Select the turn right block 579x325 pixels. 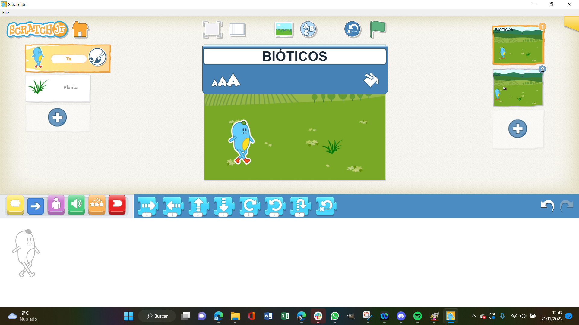(250, 206)
